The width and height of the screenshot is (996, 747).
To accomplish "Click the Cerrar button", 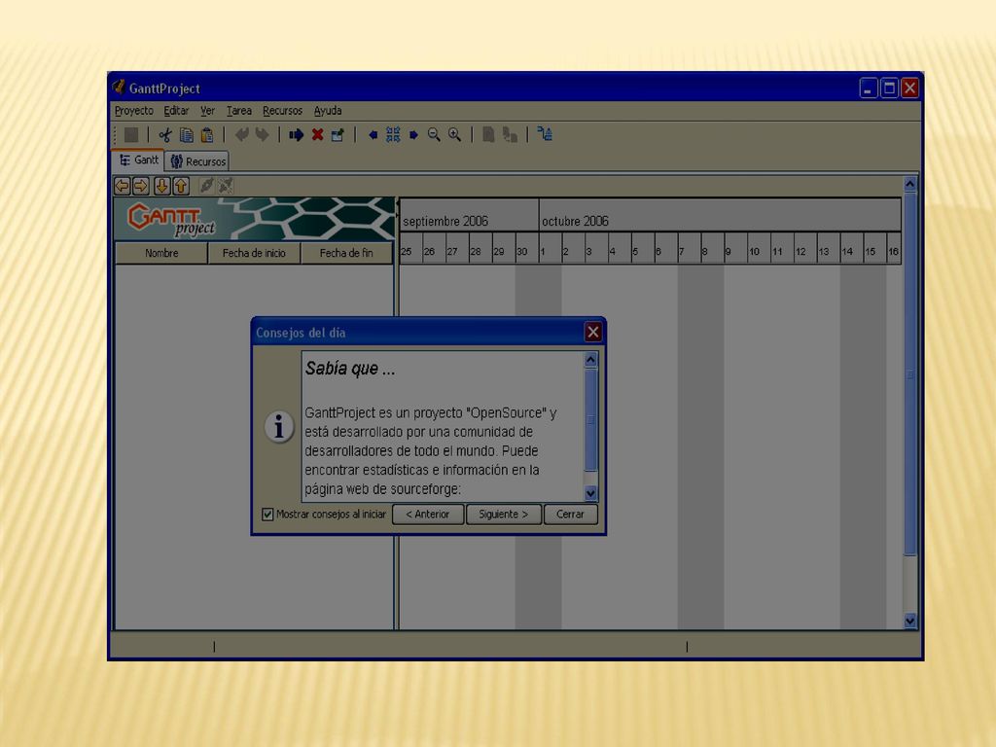I will (570, 514).
